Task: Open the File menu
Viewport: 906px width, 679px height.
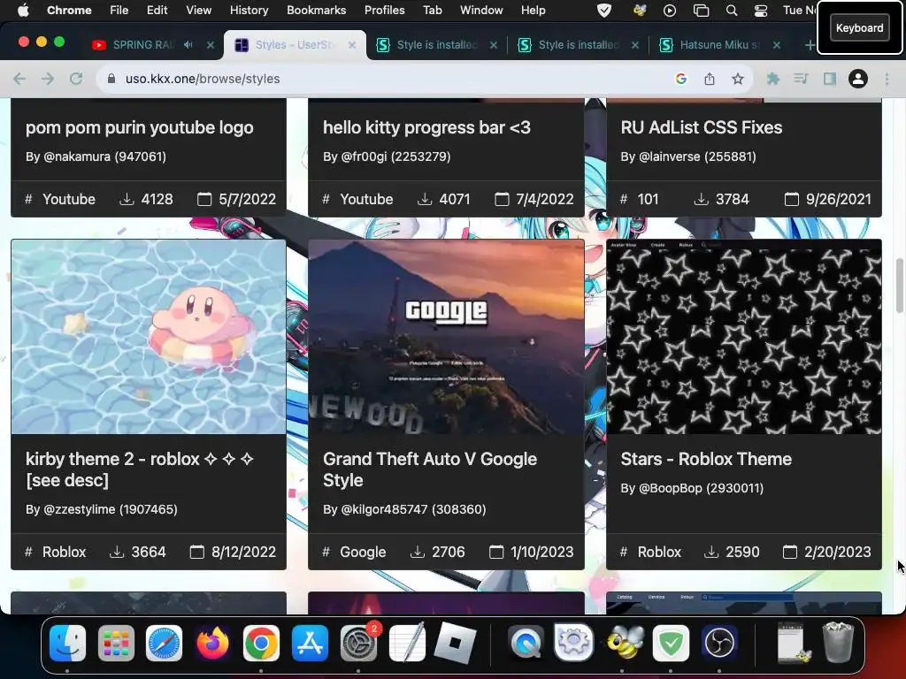Action: [119, 11]
